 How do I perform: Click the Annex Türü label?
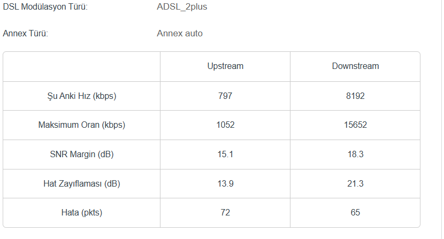[x=26, y=33]
